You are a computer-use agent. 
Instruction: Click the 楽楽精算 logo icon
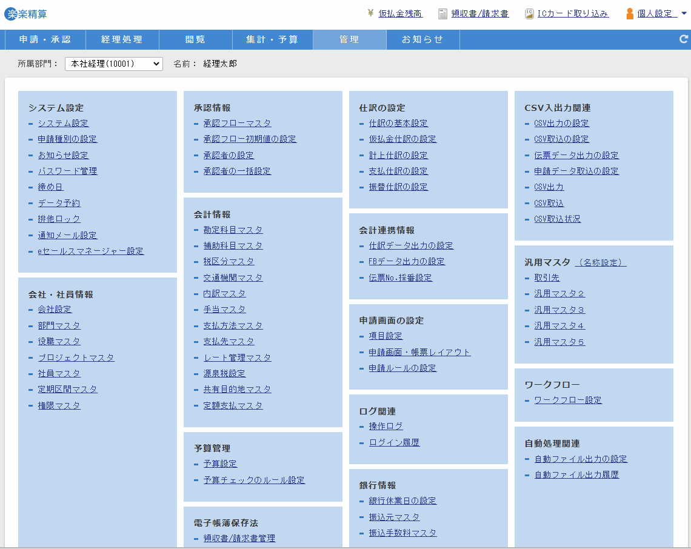click(x=11, y=14)
